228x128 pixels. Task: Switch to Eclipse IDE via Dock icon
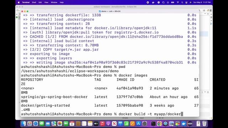190,124
